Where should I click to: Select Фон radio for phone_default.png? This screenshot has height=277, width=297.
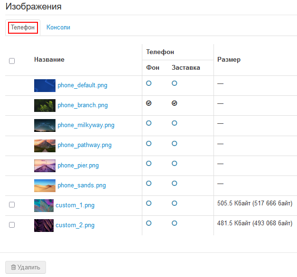point(149,83)
